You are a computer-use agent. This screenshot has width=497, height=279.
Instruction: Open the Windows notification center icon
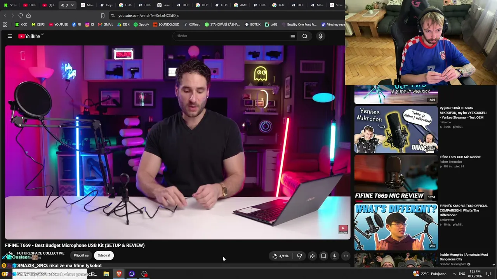coord(488,274)
